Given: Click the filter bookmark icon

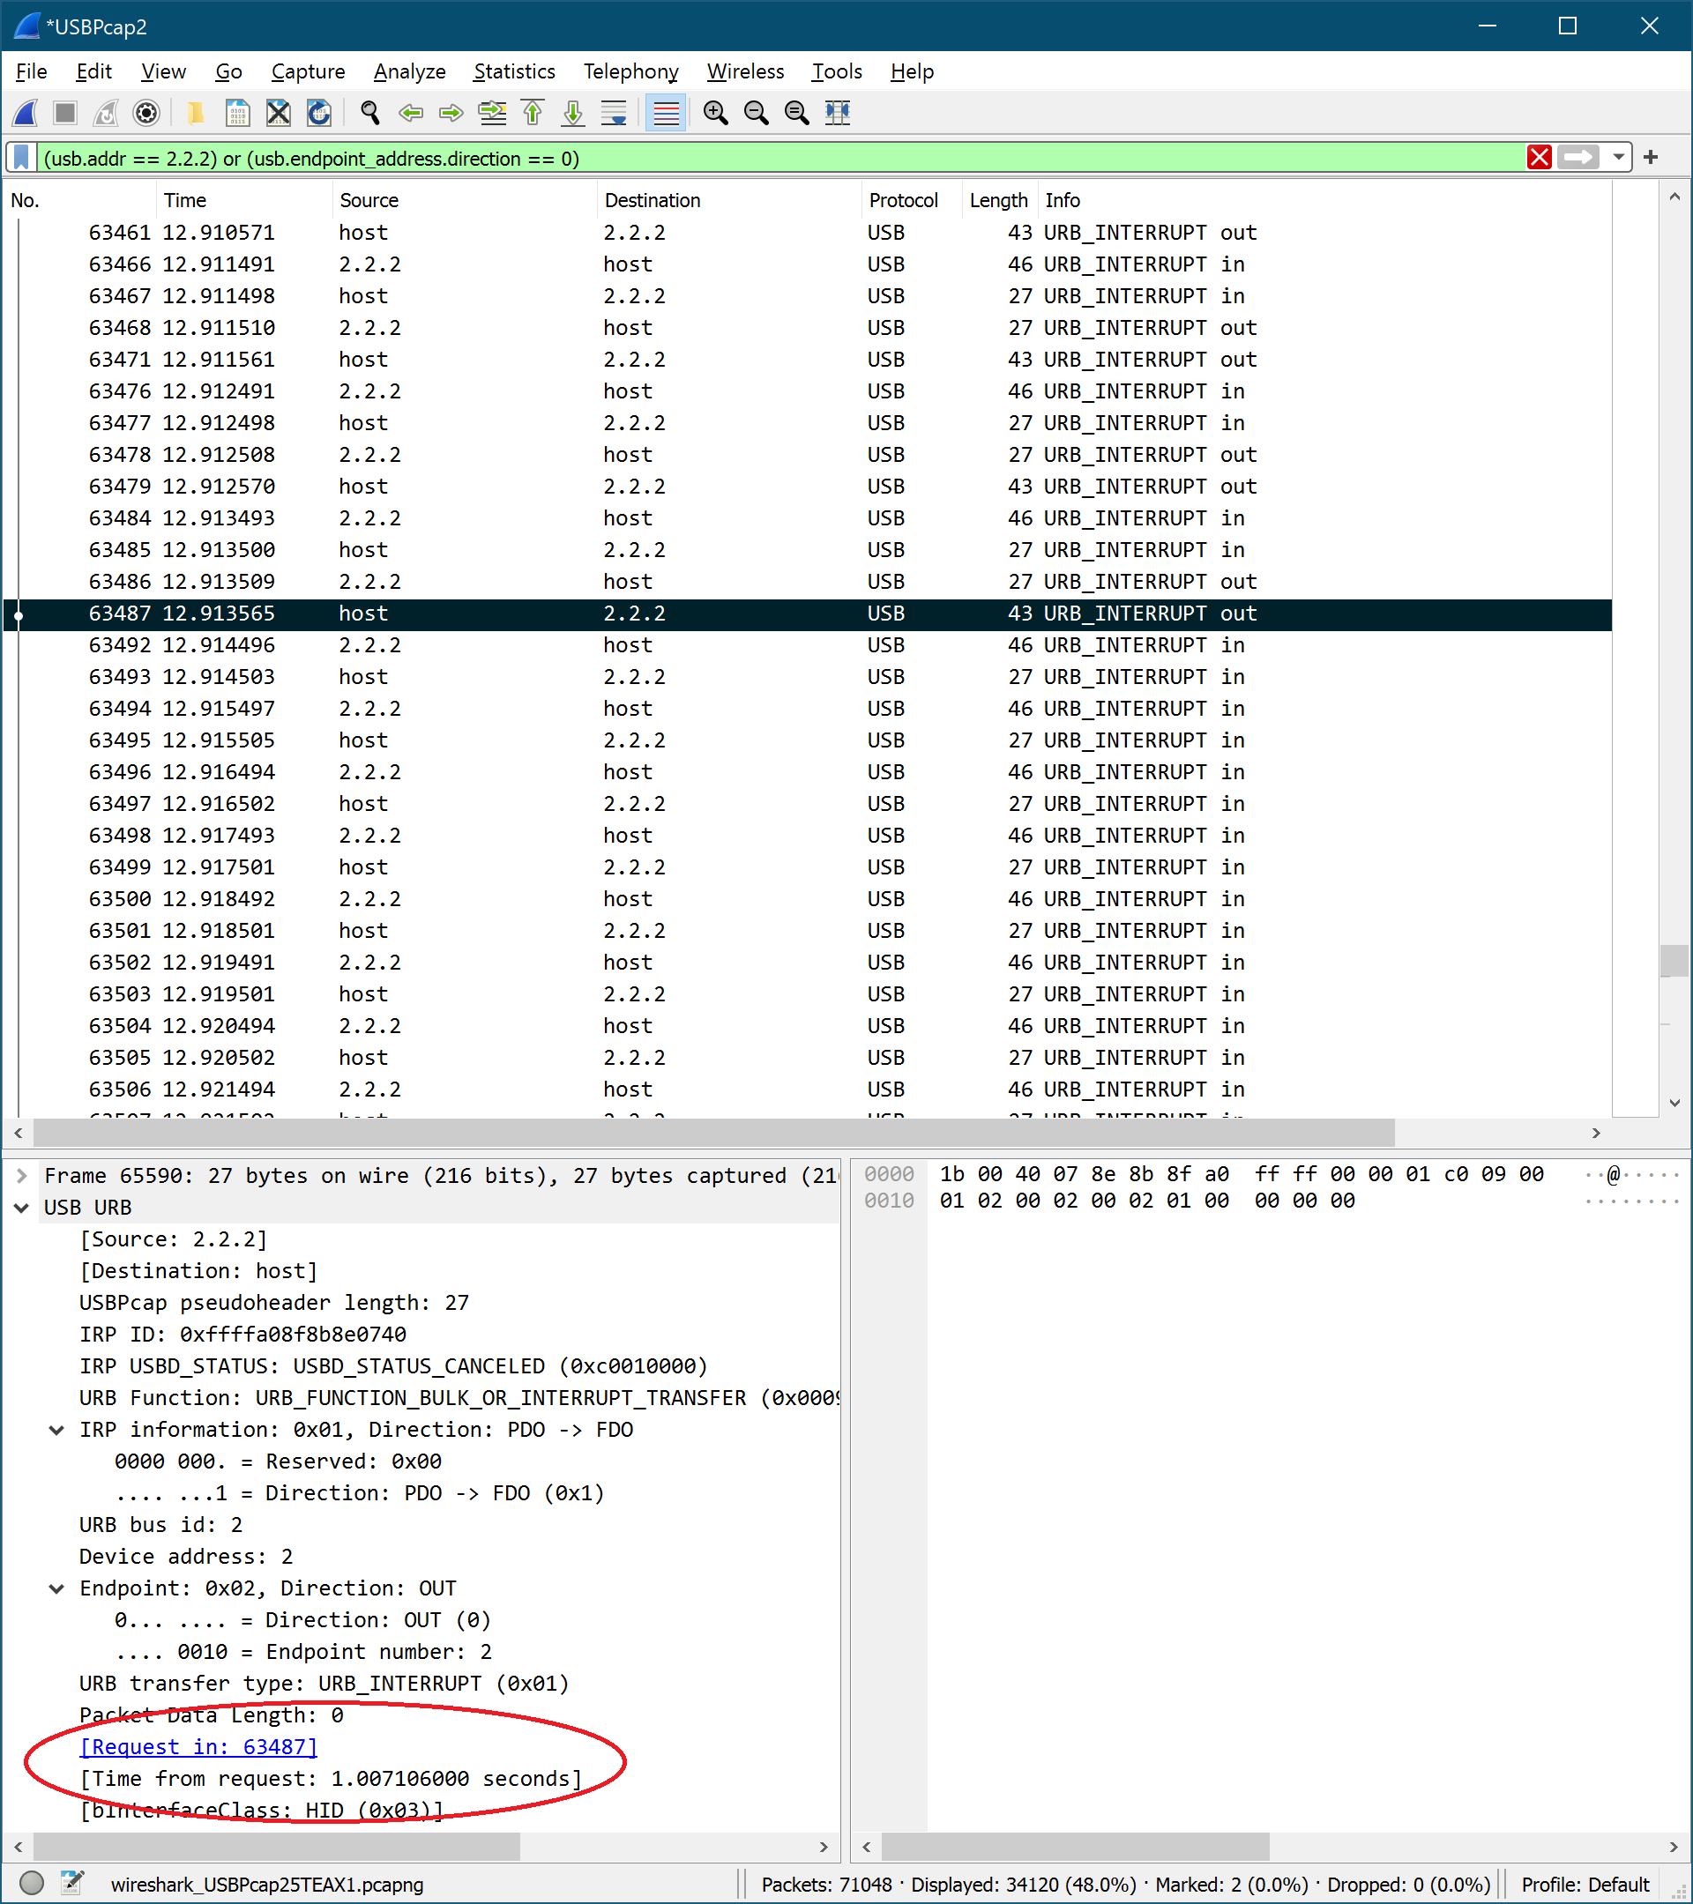Looking at the screenshot, I should (x=21, y=158).
